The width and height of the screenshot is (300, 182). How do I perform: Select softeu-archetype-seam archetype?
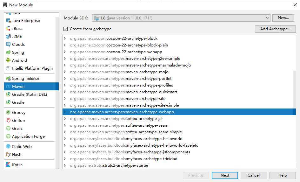[x=179, y=125]
